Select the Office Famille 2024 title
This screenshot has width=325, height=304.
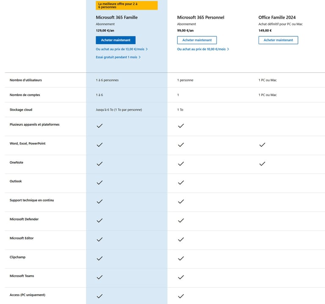[x=277, y=17]
